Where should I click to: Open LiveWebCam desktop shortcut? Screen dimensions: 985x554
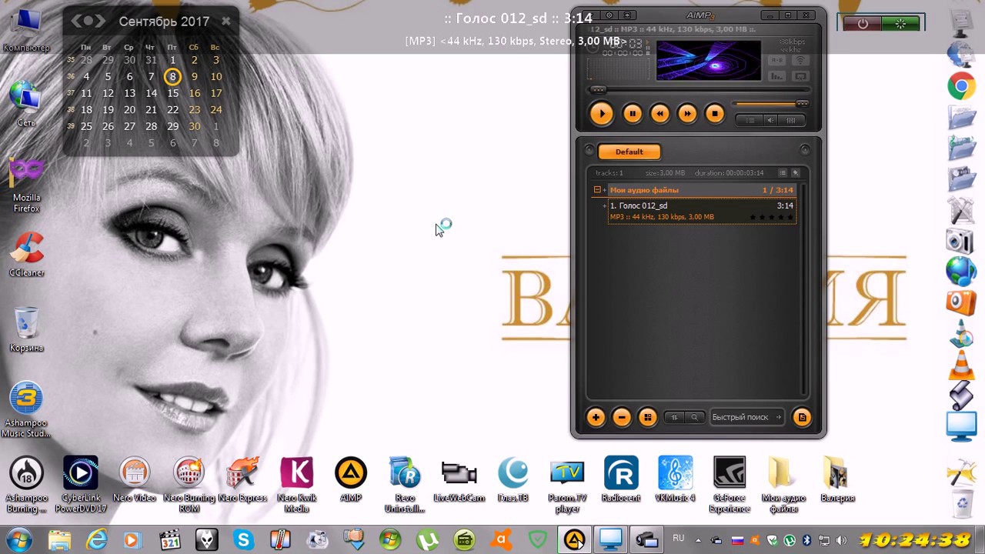point(459,479)
